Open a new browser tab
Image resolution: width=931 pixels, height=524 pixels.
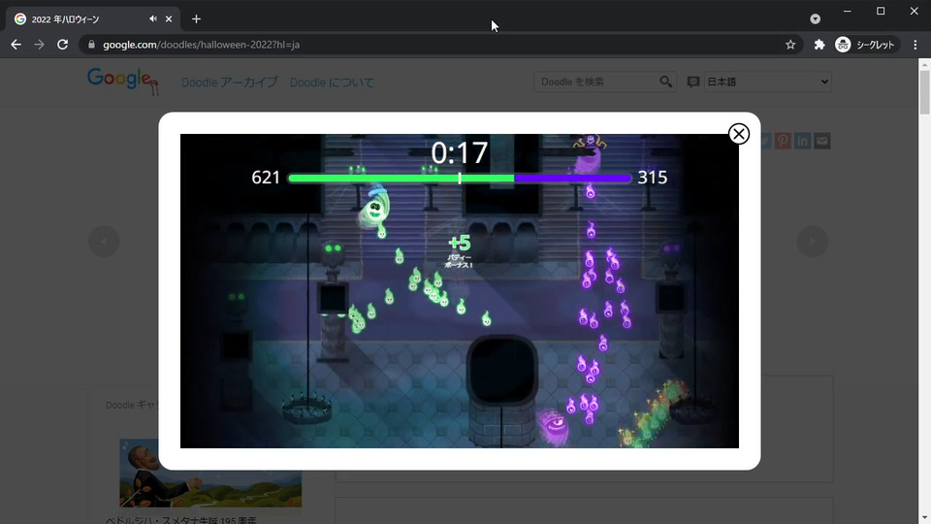pyautogui.click(x=196, y=19)
